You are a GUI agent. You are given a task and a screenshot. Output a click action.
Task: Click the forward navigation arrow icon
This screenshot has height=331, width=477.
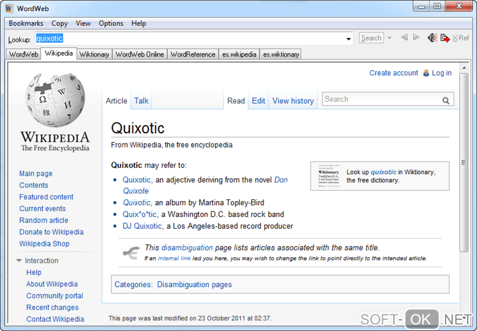(416, 37)
